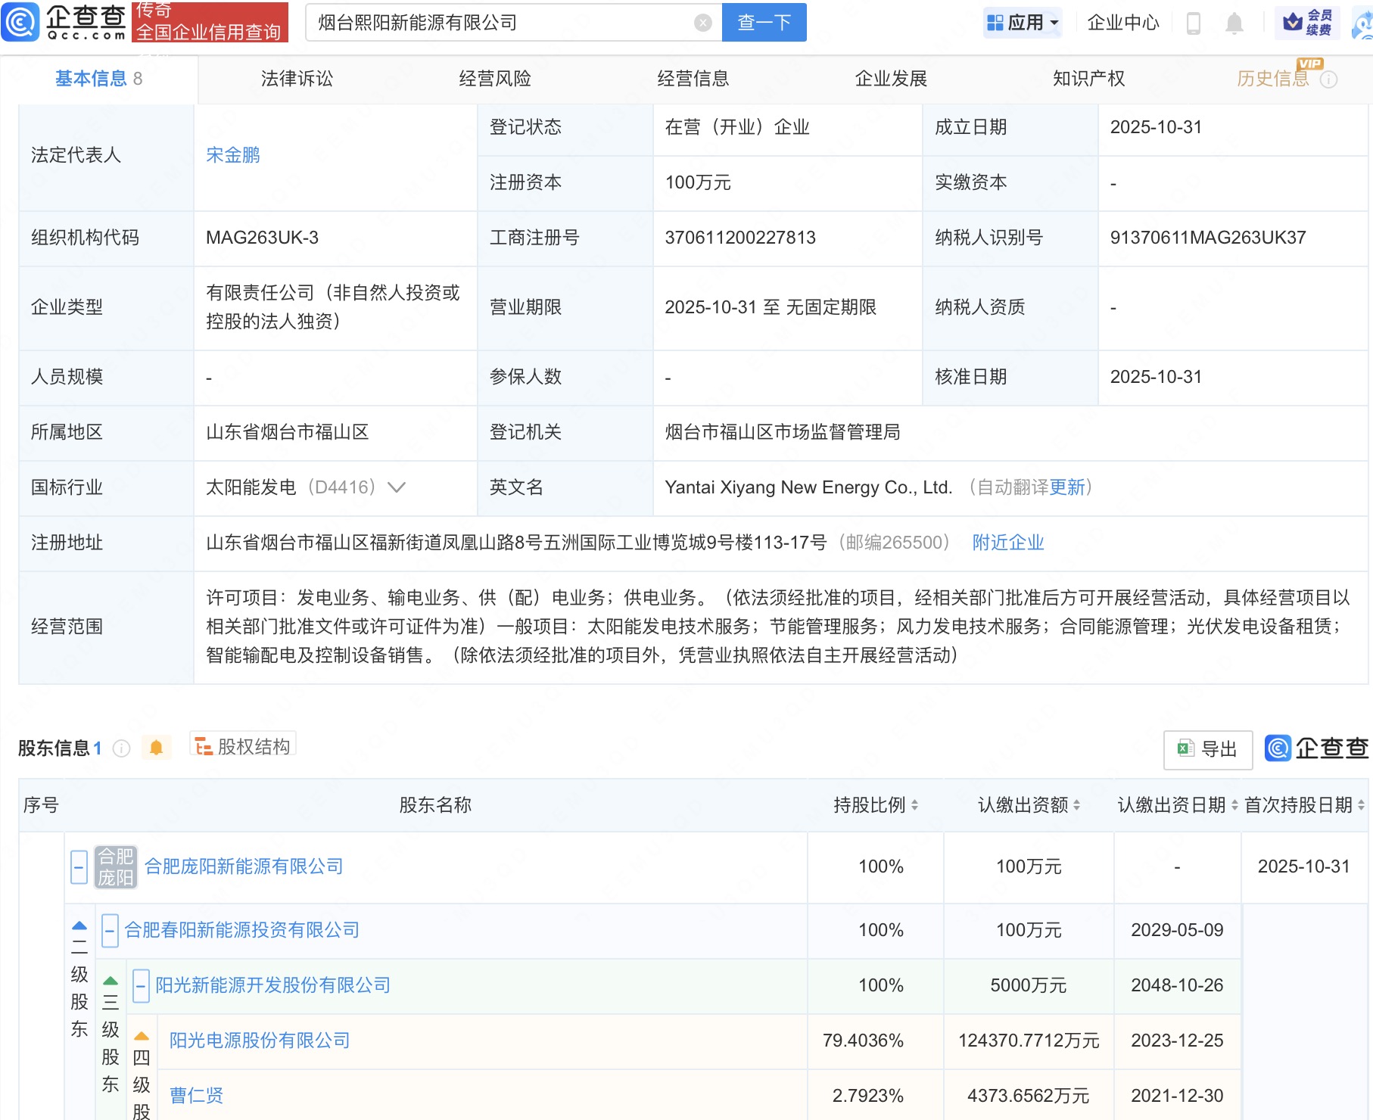
Task: Click the 企查查 watermark logo near export
Action: tap(1315, 749)
